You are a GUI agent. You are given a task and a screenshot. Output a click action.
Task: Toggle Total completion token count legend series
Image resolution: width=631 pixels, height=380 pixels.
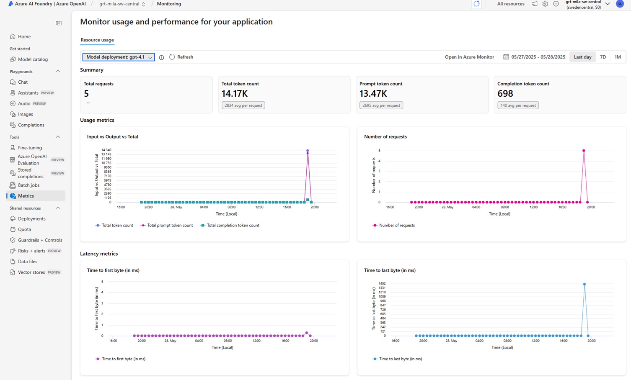point(229,225)
